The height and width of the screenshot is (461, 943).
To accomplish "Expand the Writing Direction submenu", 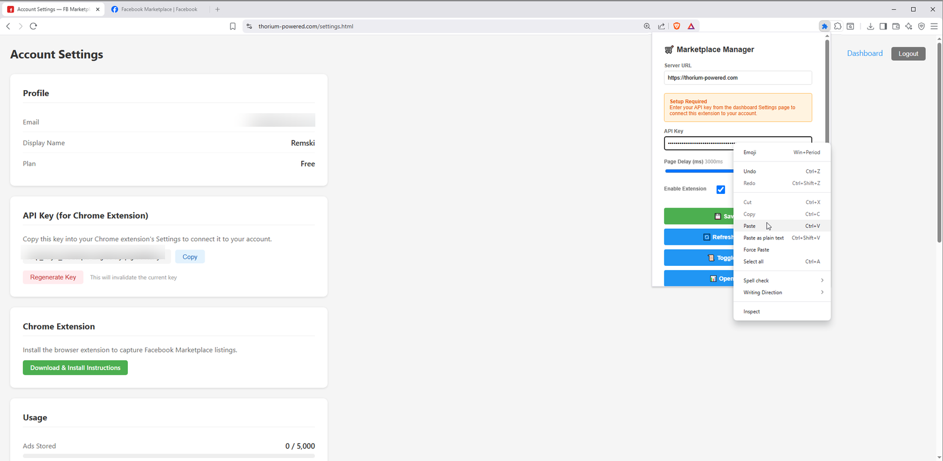I will pos(782,292).
